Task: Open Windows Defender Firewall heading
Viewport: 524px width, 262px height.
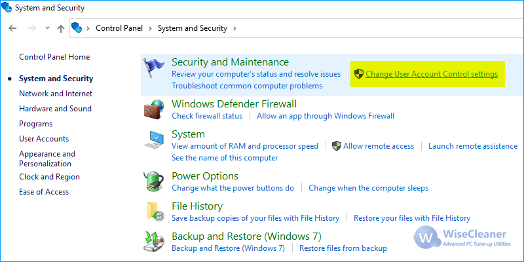Action: click(x=234, y=104)
